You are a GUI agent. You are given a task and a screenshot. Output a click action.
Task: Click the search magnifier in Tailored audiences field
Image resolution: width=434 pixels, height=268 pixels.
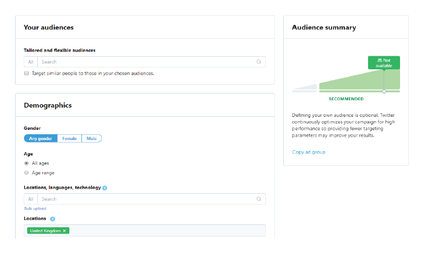pos(258,62)
